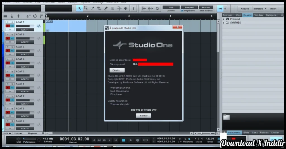Switch to the Vendeur sort tab
The width and height of the screenshot is (286, 149).
tap(259, 15)
